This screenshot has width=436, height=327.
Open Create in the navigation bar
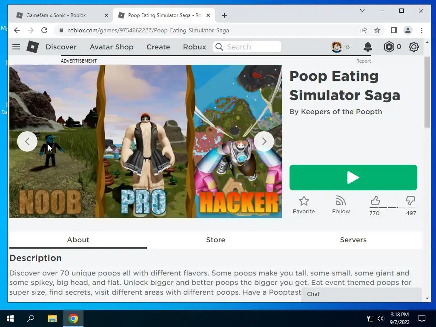click(158, 47)
